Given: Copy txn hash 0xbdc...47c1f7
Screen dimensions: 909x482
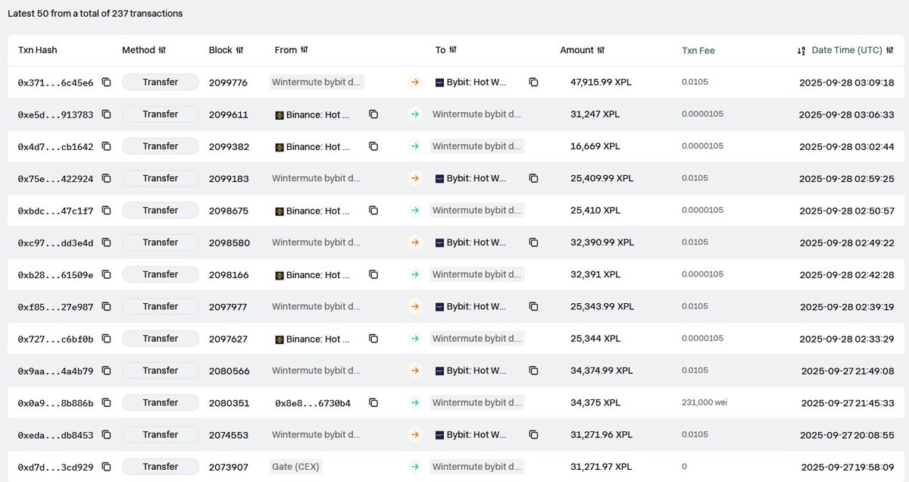Looking at the screenshot, I should (x=106, y=210).
